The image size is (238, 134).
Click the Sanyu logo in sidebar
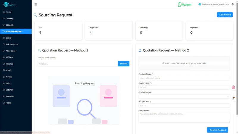(x=9, y=4)
